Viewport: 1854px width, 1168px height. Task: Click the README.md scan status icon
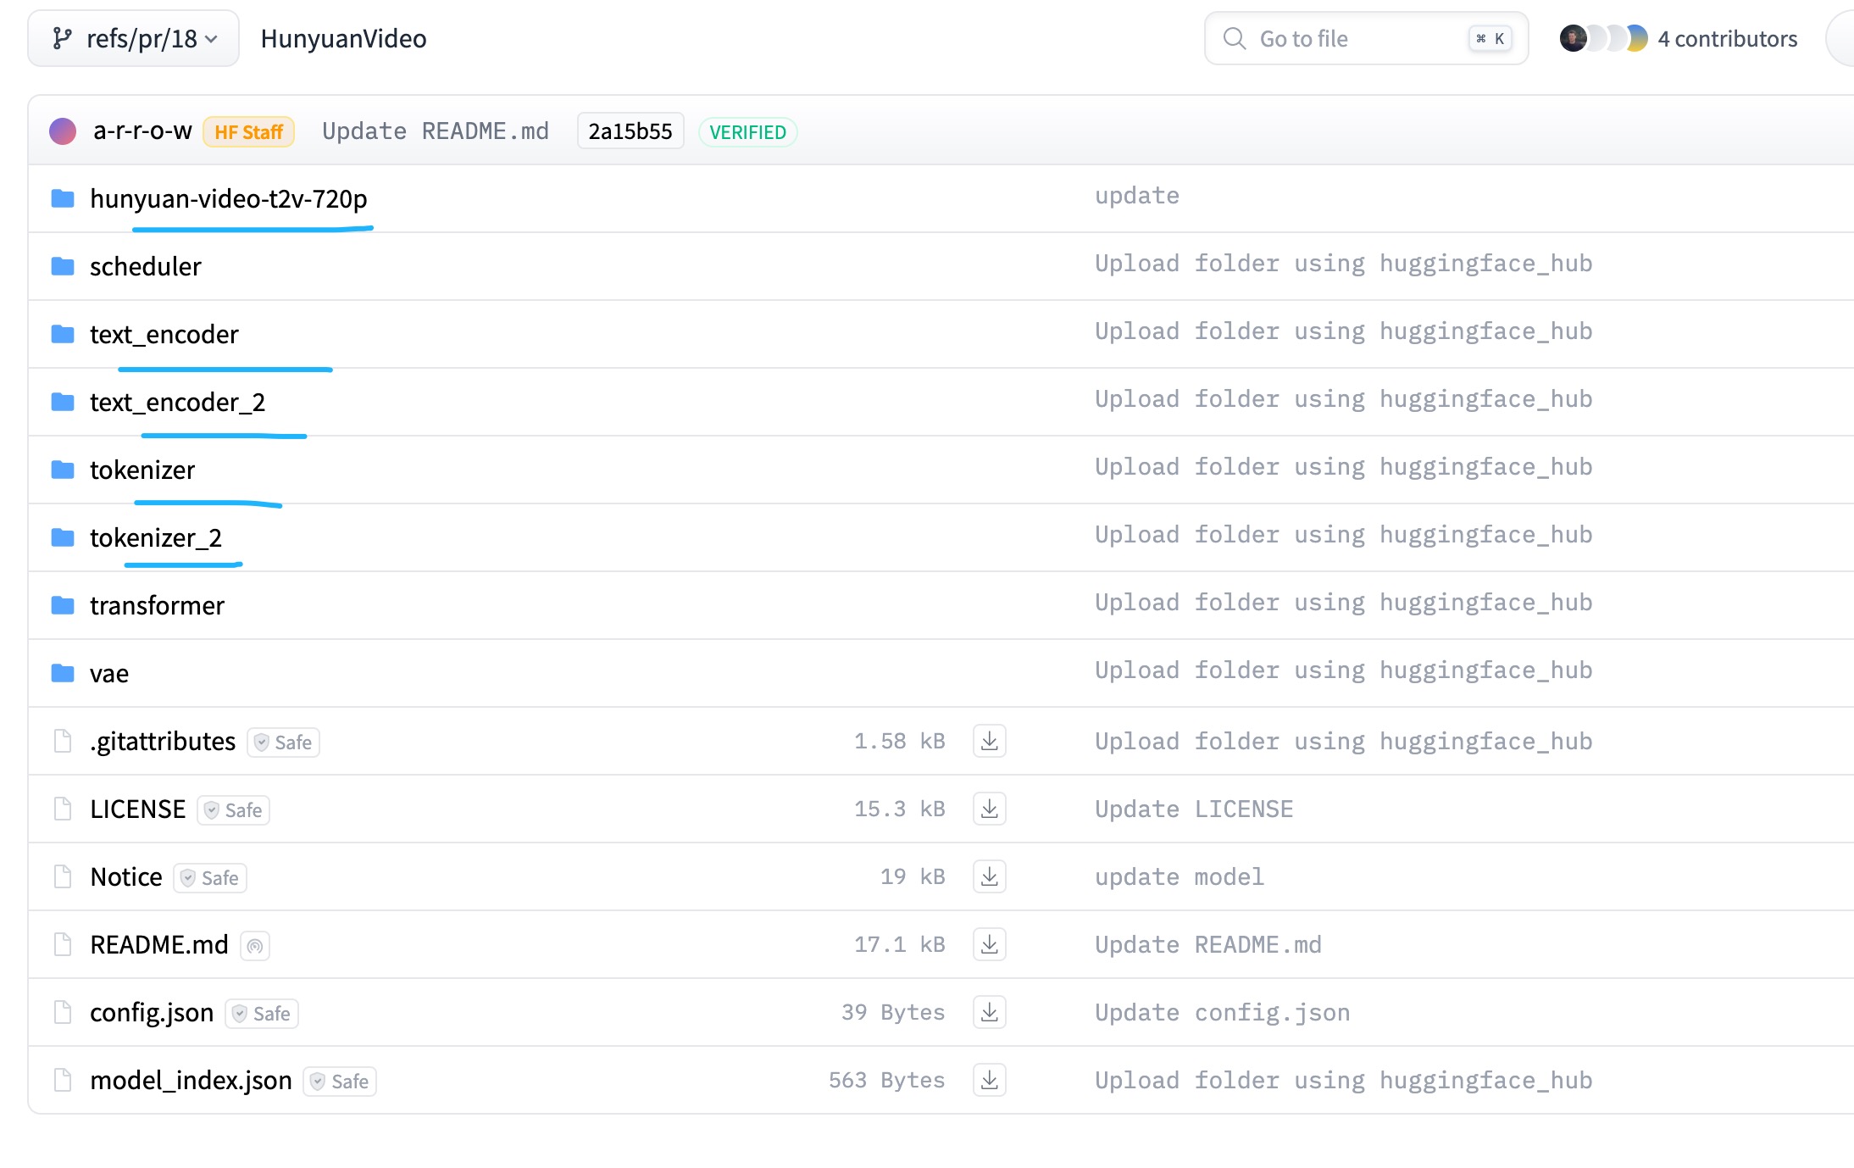pyautogui.click(x=255, y=945)
